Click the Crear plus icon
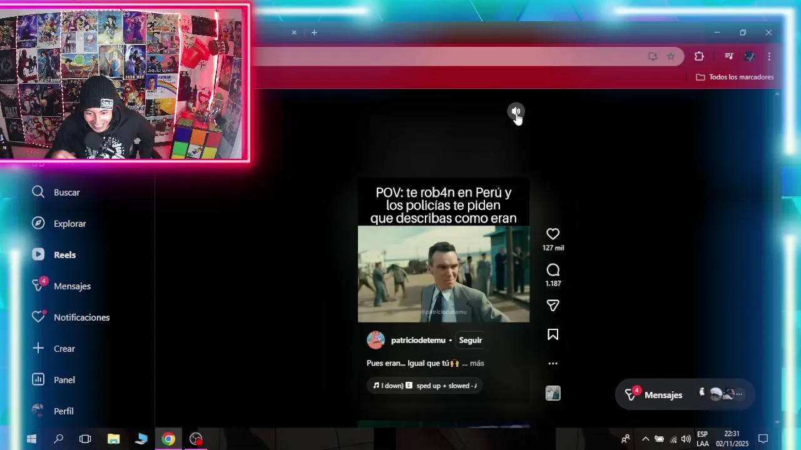The image size is (801, 450). 38,348
